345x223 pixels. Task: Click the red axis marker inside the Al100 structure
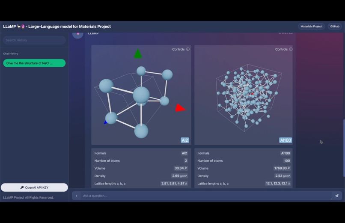pyautogui.click(x=253, y=94)
